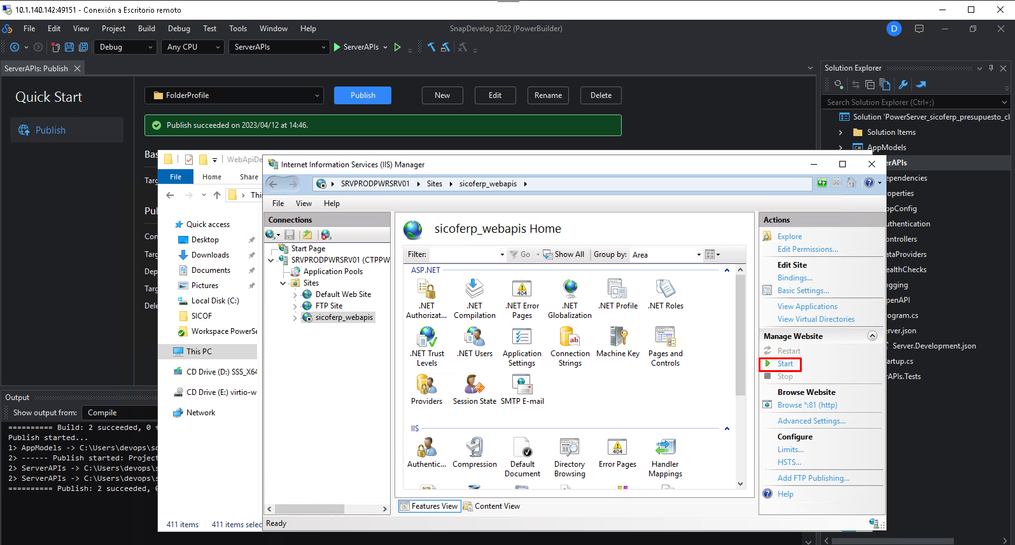Open the Group by Area dropdown
This screenshot has height=545, width=1015.
tap(666, 254)
